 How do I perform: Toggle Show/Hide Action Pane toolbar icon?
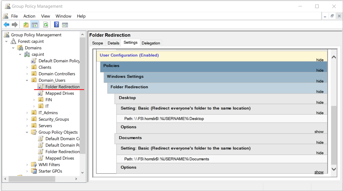65,25
